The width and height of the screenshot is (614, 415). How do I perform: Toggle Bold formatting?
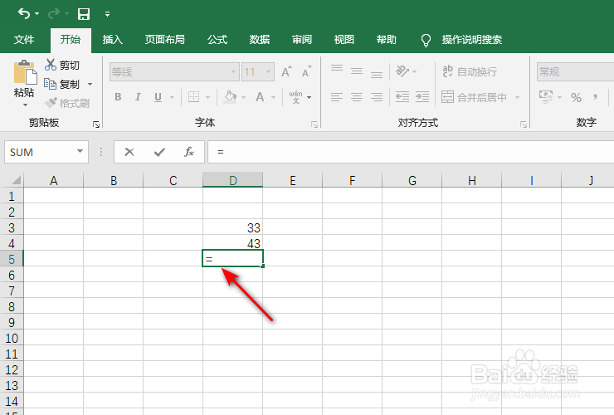pyautogui.click(x=118, y=97)
